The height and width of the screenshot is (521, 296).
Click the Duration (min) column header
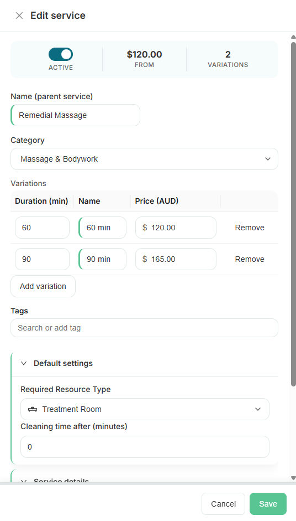[41, 201]
